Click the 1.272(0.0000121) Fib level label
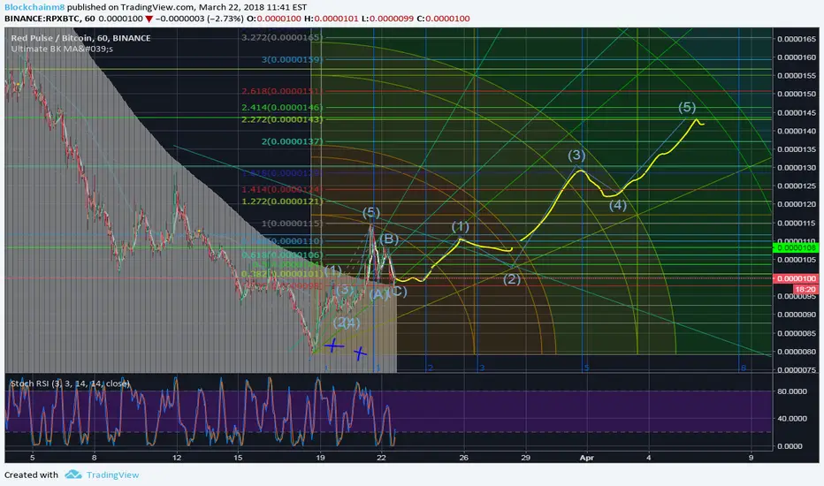Image resolution: width=824 pixels, height=486 pixels. [x=282, y=201]
